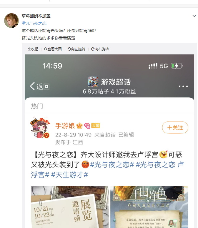Viewport: 198px width, 228px height.
Task: Open the 手游娘 account name
Action: click(65, 126)
